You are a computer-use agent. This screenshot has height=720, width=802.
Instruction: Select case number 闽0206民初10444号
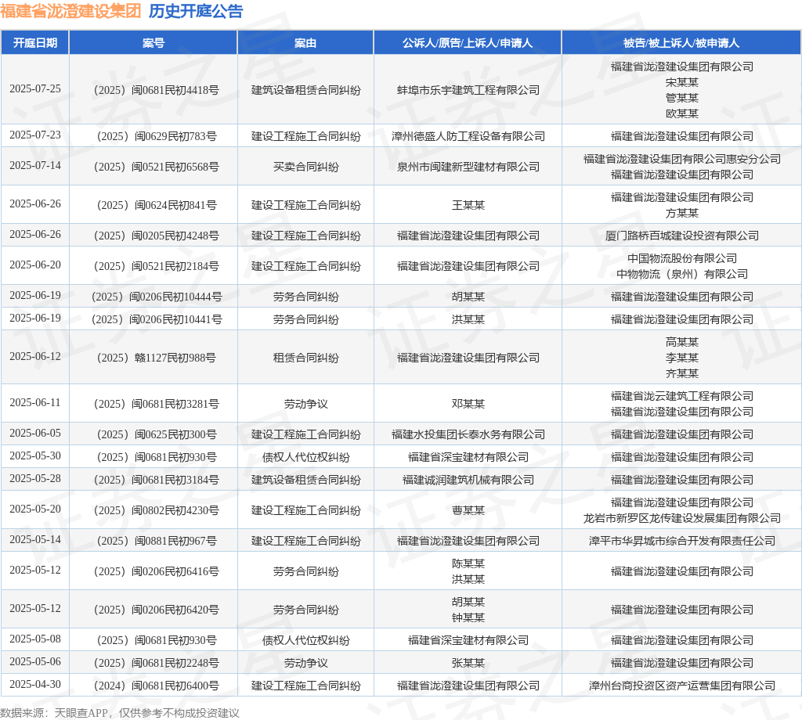(157, 297)
